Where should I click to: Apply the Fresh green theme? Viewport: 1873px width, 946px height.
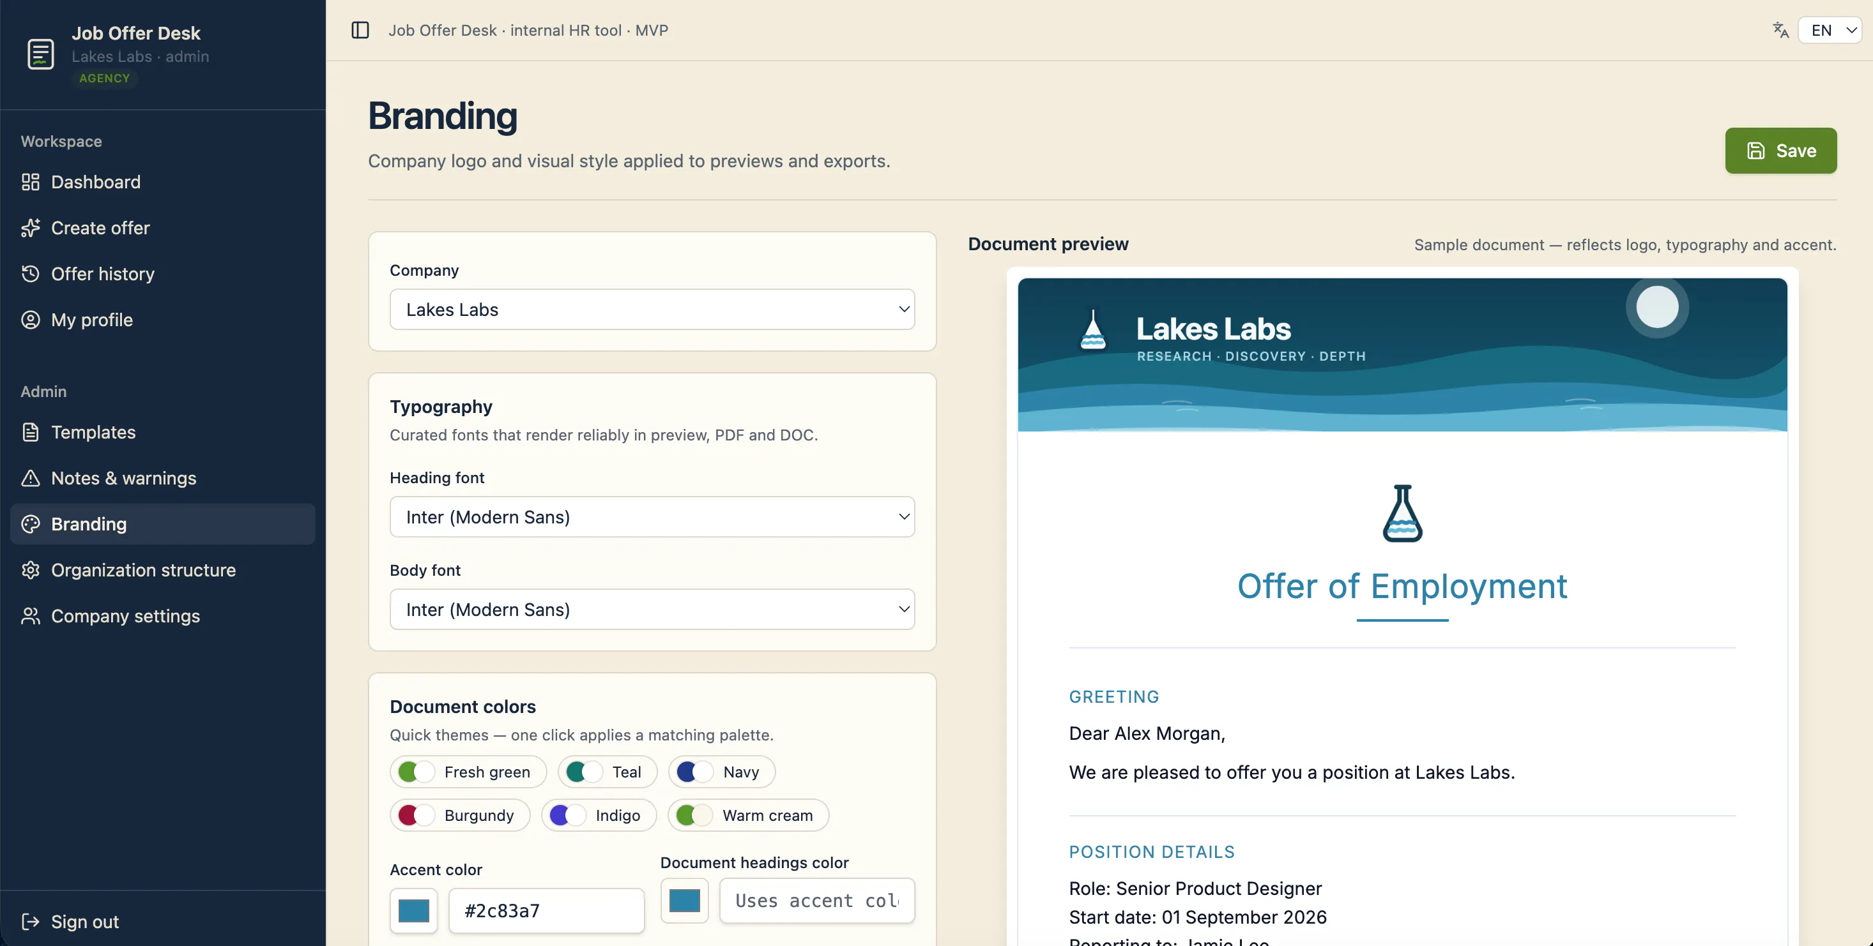click(468, 772)
